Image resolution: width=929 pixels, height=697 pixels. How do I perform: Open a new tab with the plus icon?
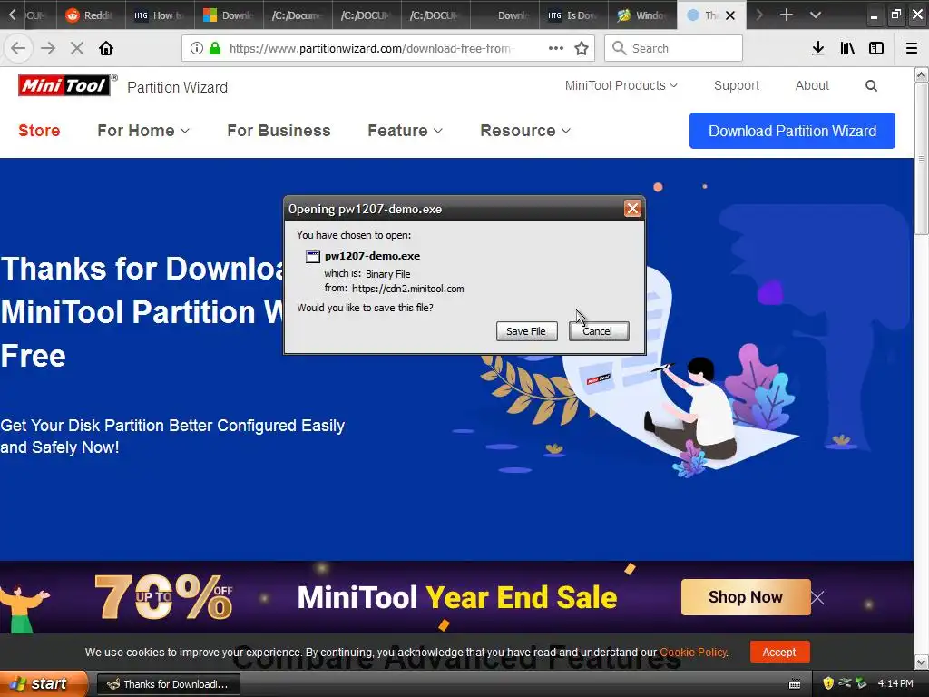click(787, 15)
